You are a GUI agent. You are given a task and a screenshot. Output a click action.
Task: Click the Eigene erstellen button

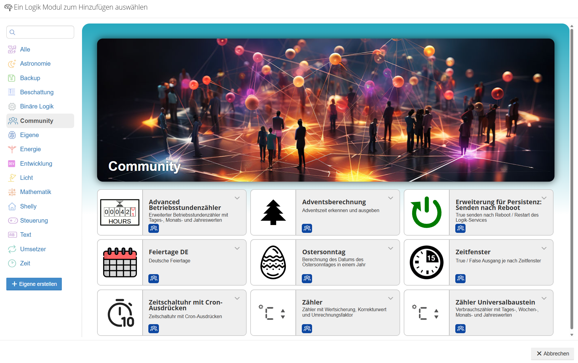tap(34, 284)
